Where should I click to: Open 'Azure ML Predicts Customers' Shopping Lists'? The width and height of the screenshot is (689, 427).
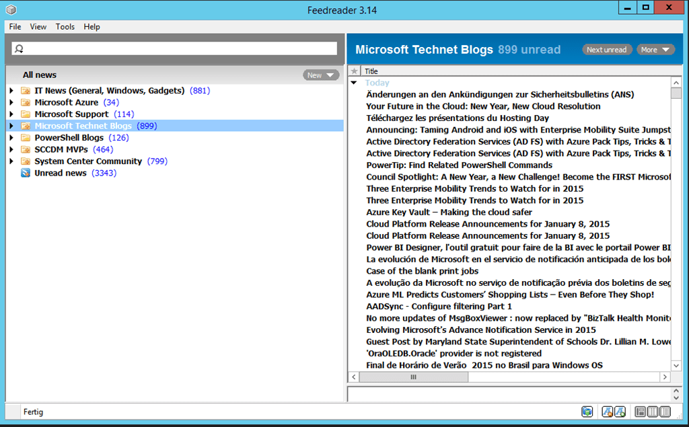click(x=510, y=295)
